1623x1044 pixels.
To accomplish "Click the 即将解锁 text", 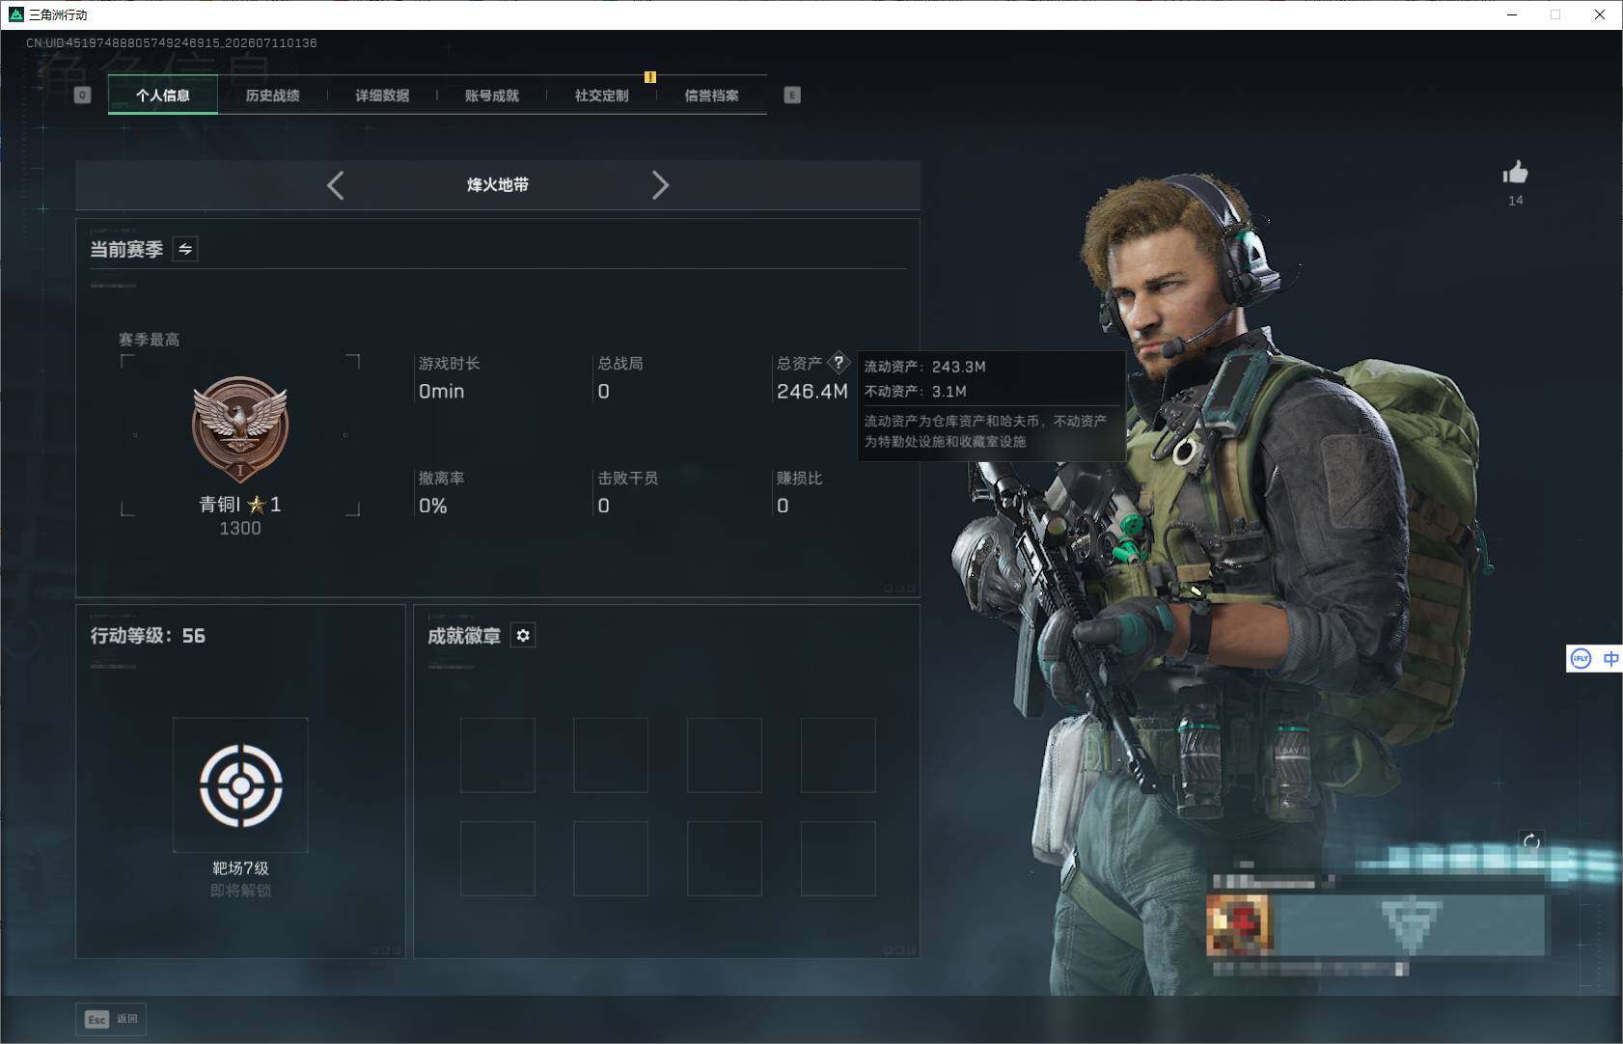I will point(240,890).
